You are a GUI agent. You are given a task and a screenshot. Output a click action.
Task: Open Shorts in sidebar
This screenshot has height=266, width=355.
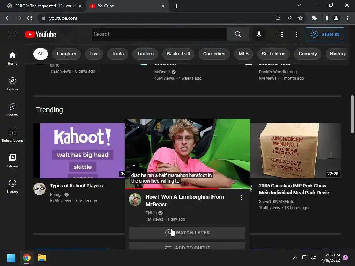pyautogui.click(x=12, y=109)
